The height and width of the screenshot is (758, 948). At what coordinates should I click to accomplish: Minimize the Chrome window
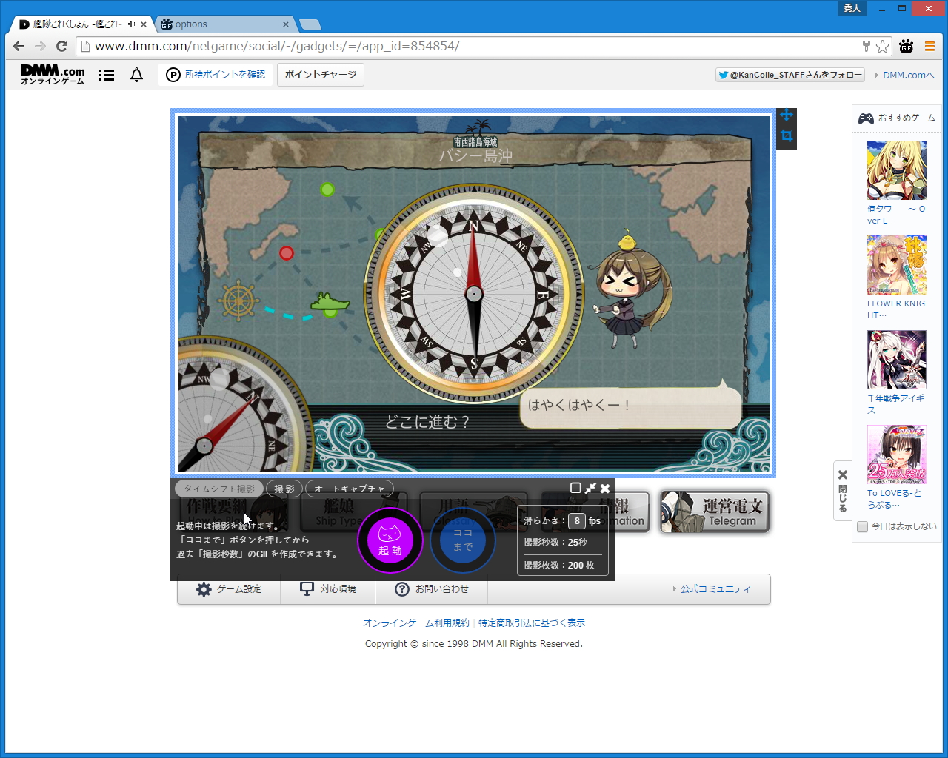(882, 9)
